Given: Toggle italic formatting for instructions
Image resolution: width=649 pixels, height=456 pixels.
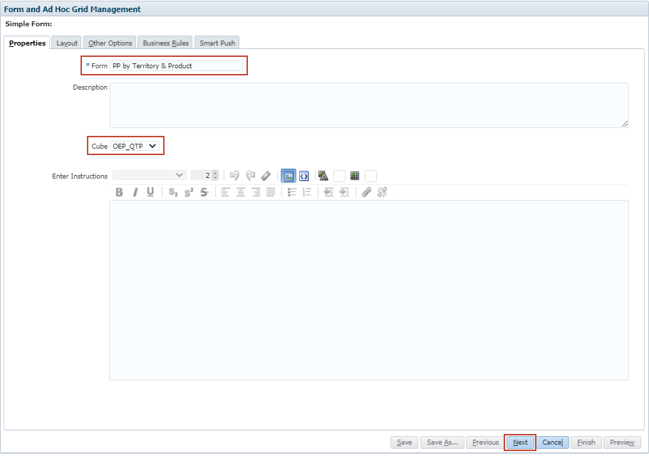Looking at the screenshot, I should point(135,191).
